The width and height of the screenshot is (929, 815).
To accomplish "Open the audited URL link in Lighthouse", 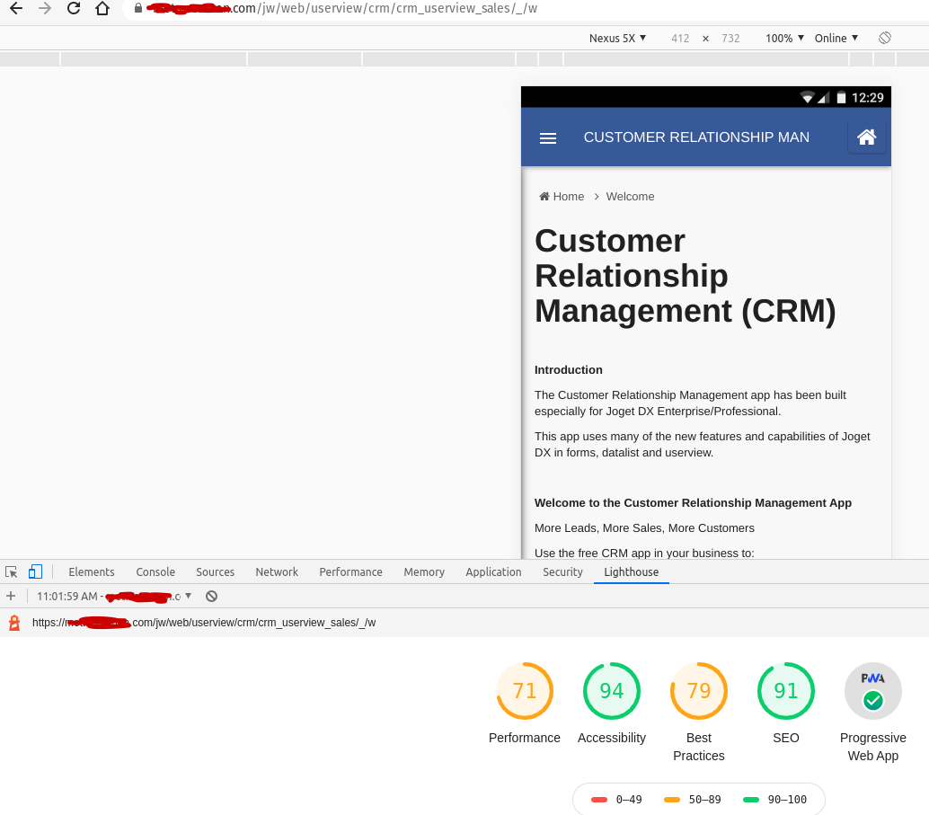I will 204,623.
